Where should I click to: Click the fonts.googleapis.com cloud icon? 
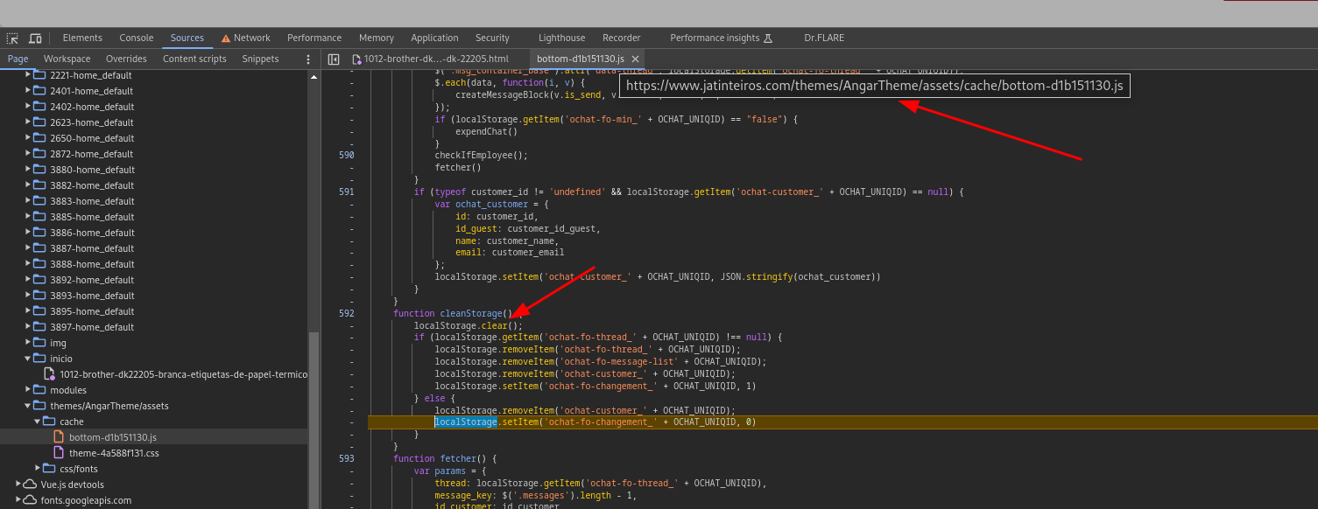point(30,500)
